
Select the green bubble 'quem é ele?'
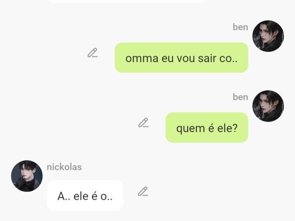[x=207, y=128]
